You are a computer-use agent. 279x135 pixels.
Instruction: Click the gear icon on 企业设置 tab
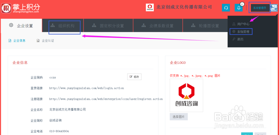click(11, 25)
